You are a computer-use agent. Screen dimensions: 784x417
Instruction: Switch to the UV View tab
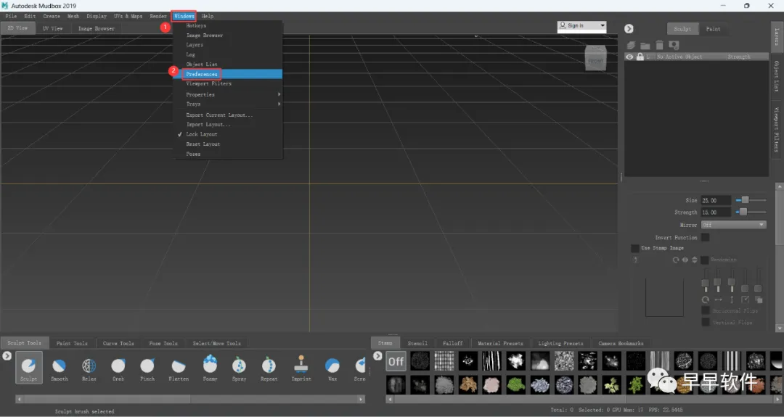point(52,28)
